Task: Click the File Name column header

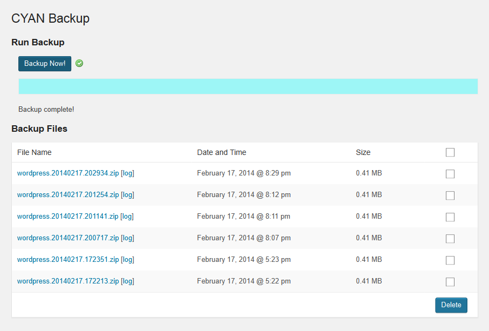Action: tap(35, 152)
